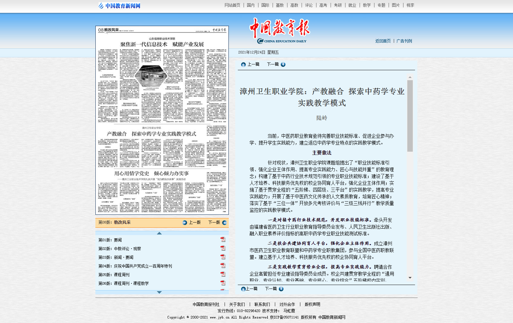Click the 下一版 arrow icon
Viewport: 513px width, 323px height.
pos(225,223)
